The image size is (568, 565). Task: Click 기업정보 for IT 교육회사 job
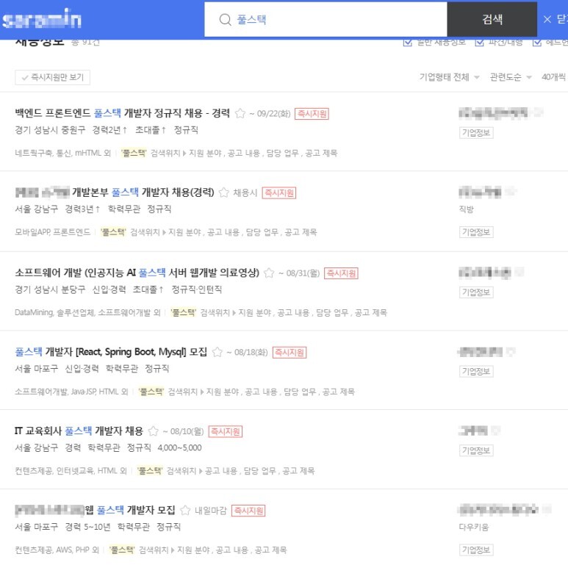click(476, 450)
